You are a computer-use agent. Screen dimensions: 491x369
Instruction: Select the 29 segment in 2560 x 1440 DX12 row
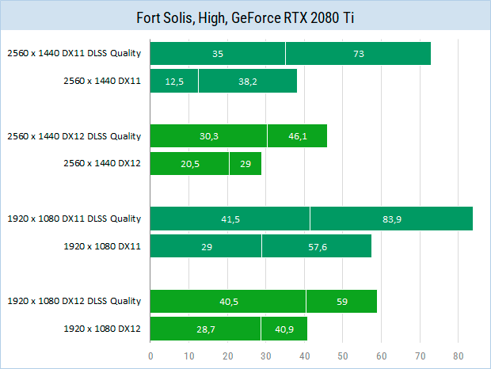pos(246,164)
